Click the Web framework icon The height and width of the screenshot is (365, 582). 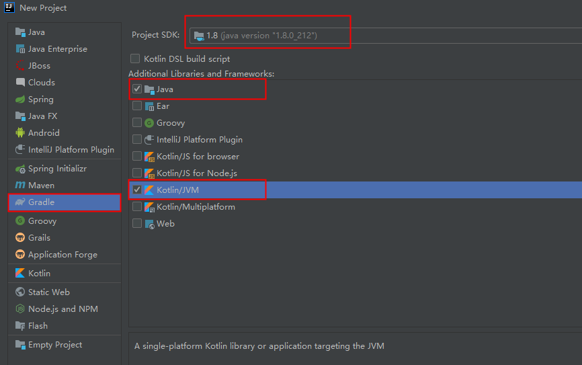(x=149, y=224)
